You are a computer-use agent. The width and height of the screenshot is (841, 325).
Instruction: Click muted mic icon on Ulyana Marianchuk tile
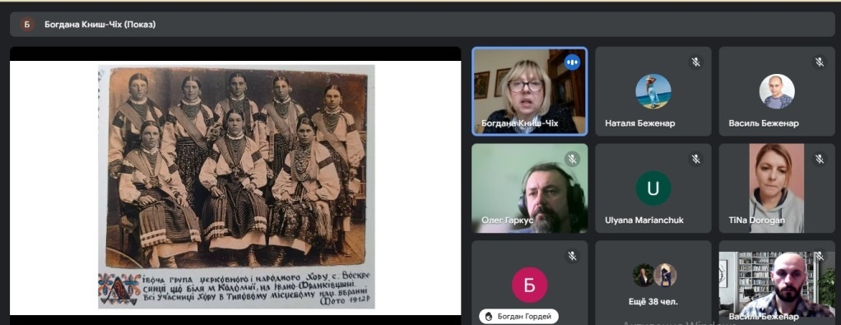[x=695, y=160]
